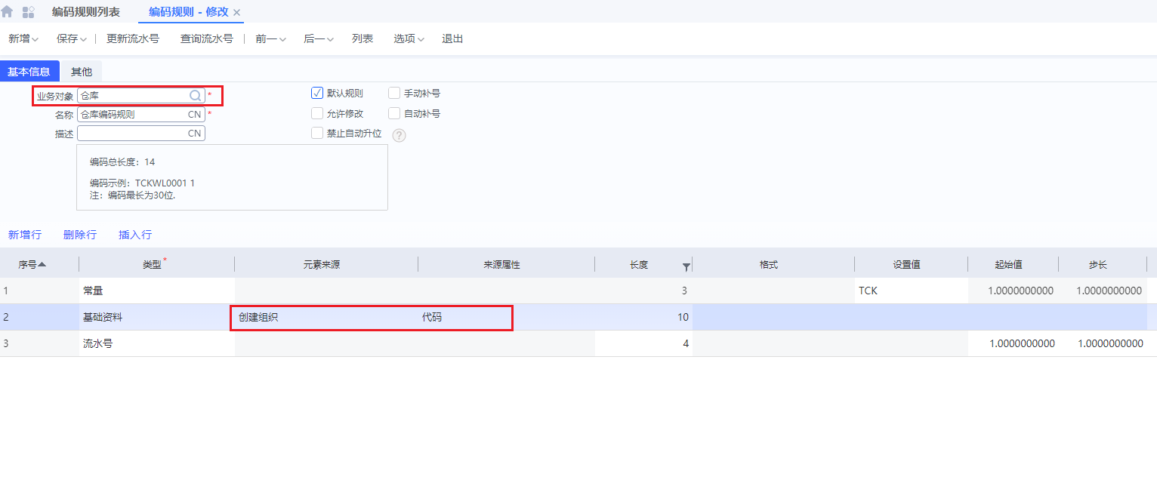
Task: Tick the 禁止自动升位 checkbox
Action: click(317, 134)
